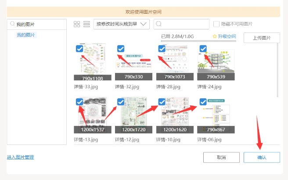Click file name 详情-24.jpg
This screenshot has height=180, width=288.
209,86
